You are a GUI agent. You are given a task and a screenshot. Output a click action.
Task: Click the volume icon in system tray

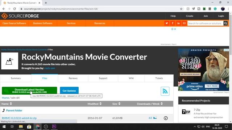tap(203, 127)
